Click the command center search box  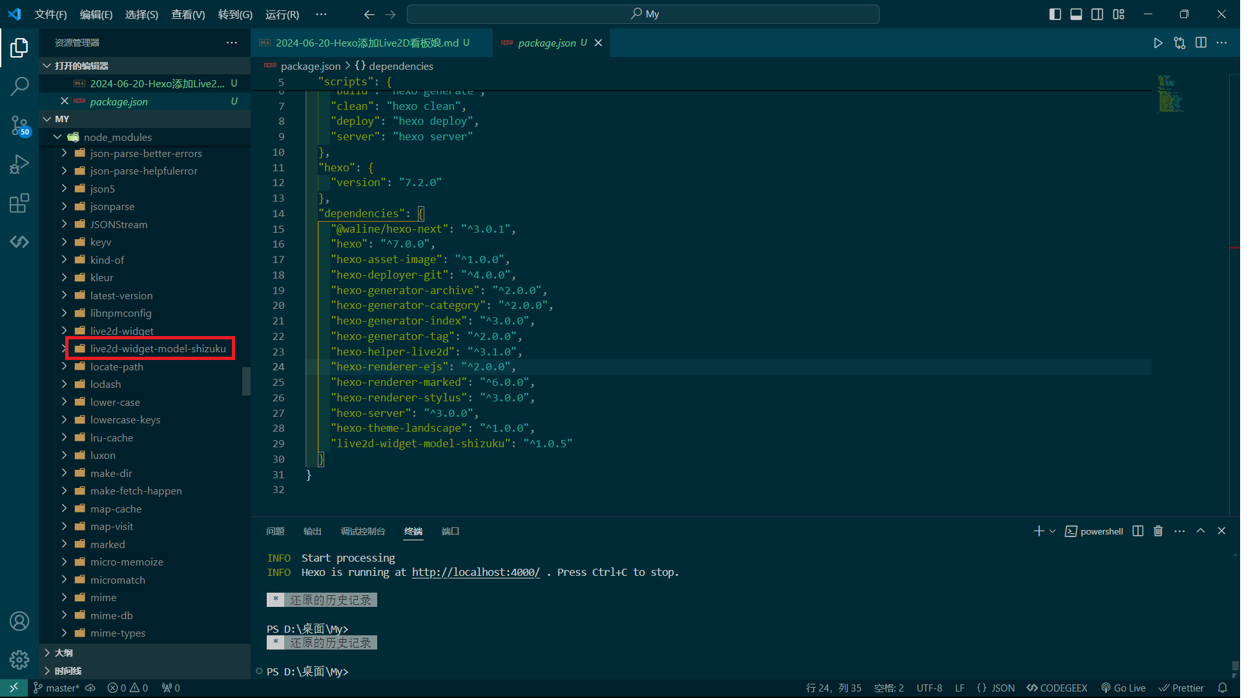pyautogui.click(x=643, y=14)
